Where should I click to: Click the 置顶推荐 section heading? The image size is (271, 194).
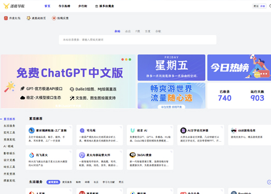(x=36, y=118)
